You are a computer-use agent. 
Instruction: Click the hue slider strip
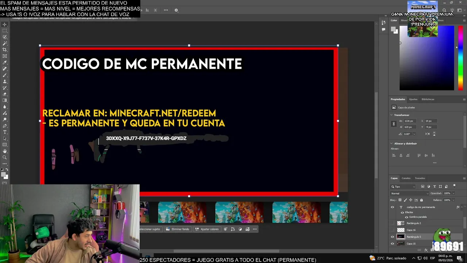point(460,58)
